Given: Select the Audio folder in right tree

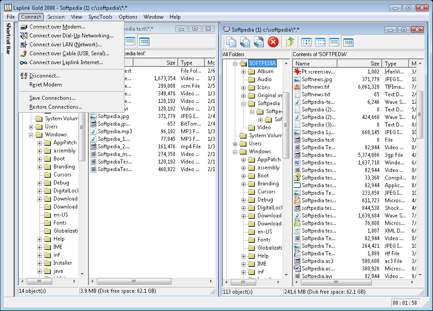Looking at the screenshot, I should (265, 79).
